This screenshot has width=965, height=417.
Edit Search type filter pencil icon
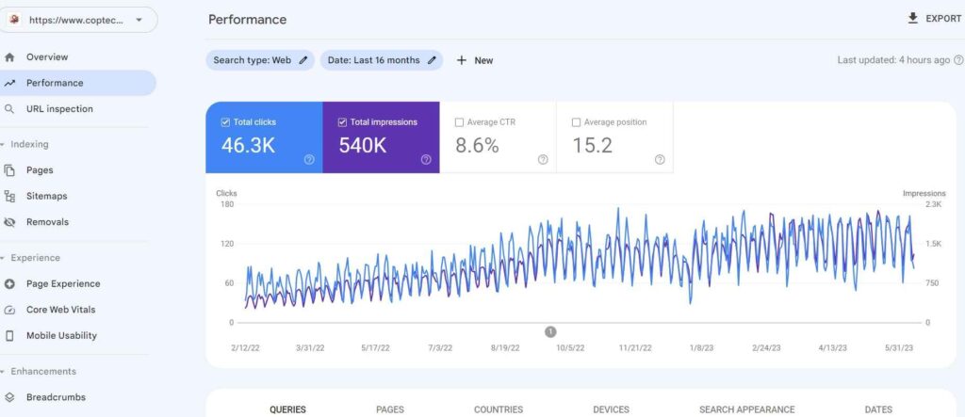(x=303, y=60)
